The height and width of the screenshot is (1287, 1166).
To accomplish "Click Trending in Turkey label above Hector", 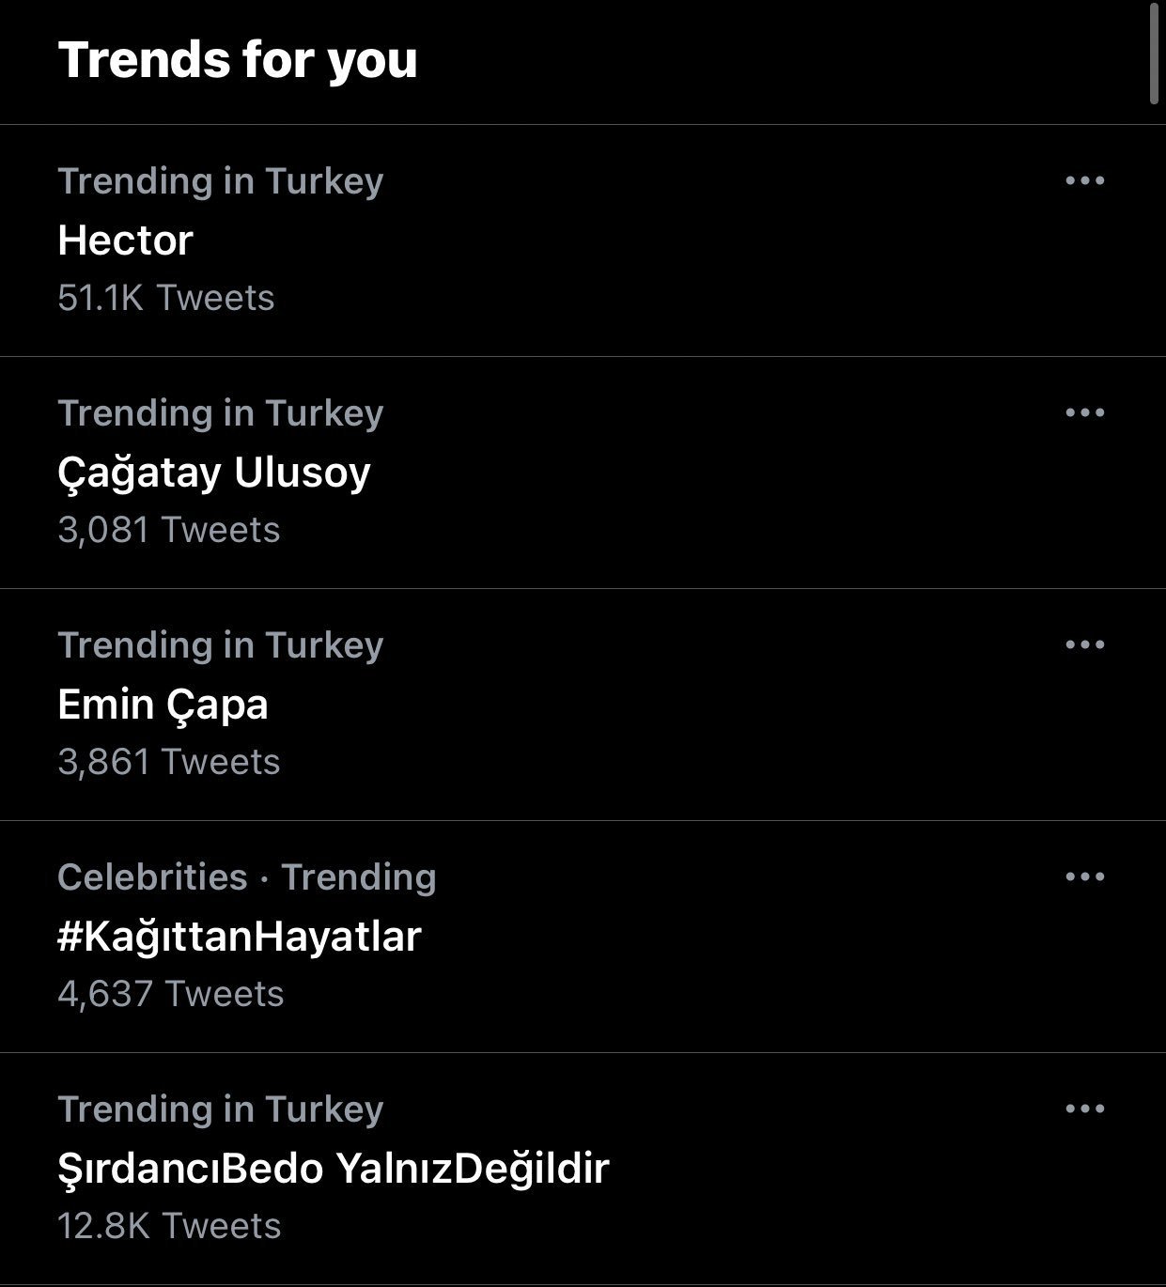I will [x=221, y=181].
